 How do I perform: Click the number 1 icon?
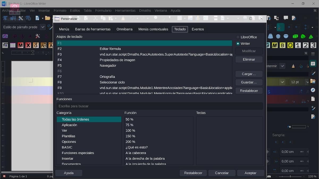click(298, 45)
